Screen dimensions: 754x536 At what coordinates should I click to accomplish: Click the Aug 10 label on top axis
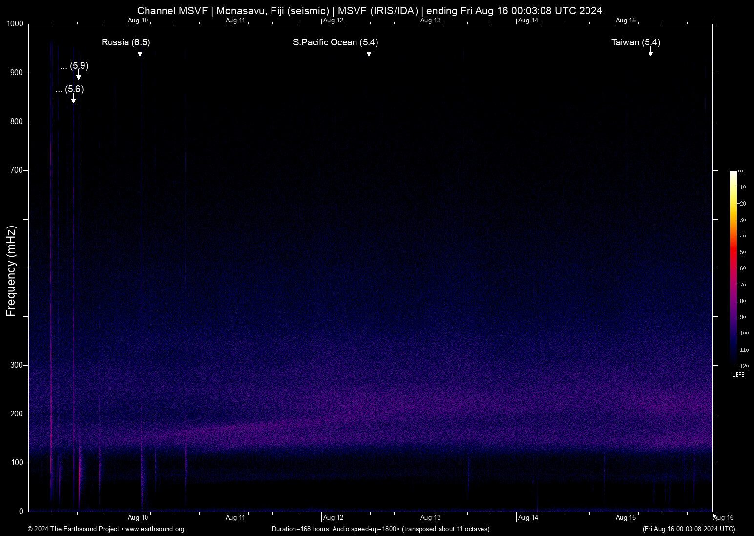pyautogui.click(x=138, y=21)
